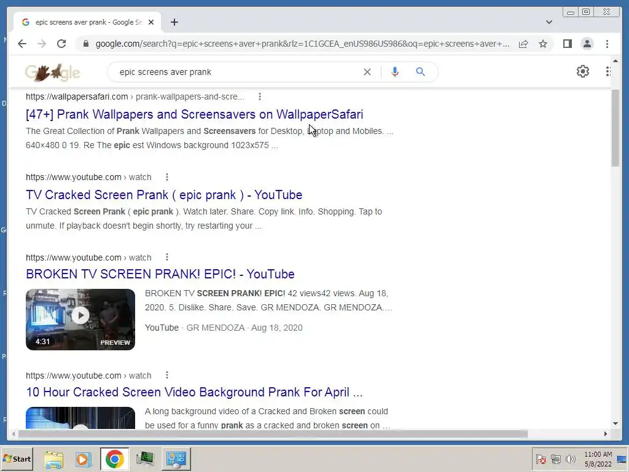Open BROKEN TV SCREEN PRANK! EPIC! link
Viewport: 629px width, 472px height.
[160, 274]
